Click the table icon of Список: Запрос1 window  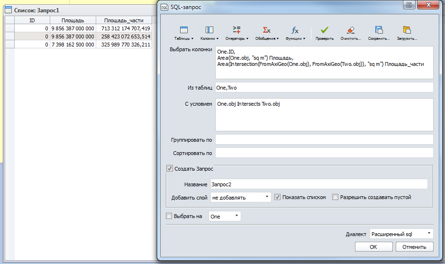[8, 10]
